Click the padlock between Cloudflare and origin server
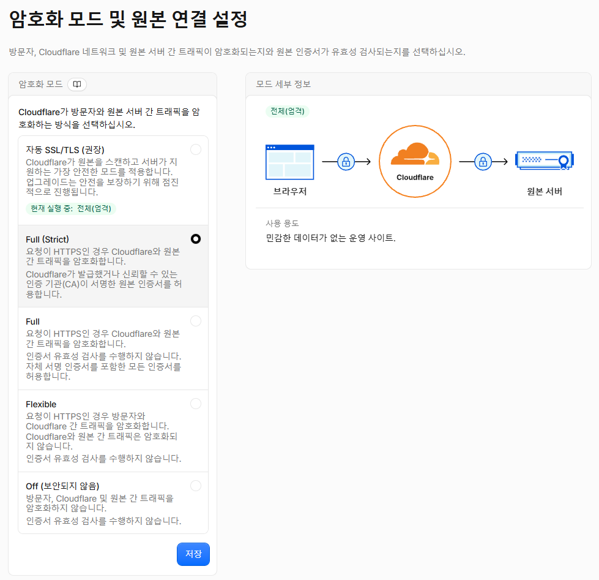Image resolution: width=599 pixels, height=580 pixels. tap(483, 162)
